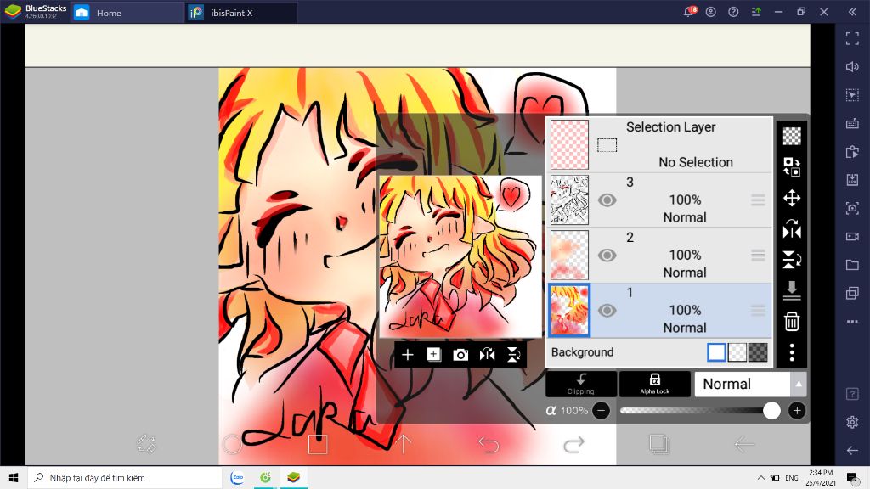Click the up arrow in bottom bar
The width and height of the screenshot is (870, 489).
click(x=404, y=444)
